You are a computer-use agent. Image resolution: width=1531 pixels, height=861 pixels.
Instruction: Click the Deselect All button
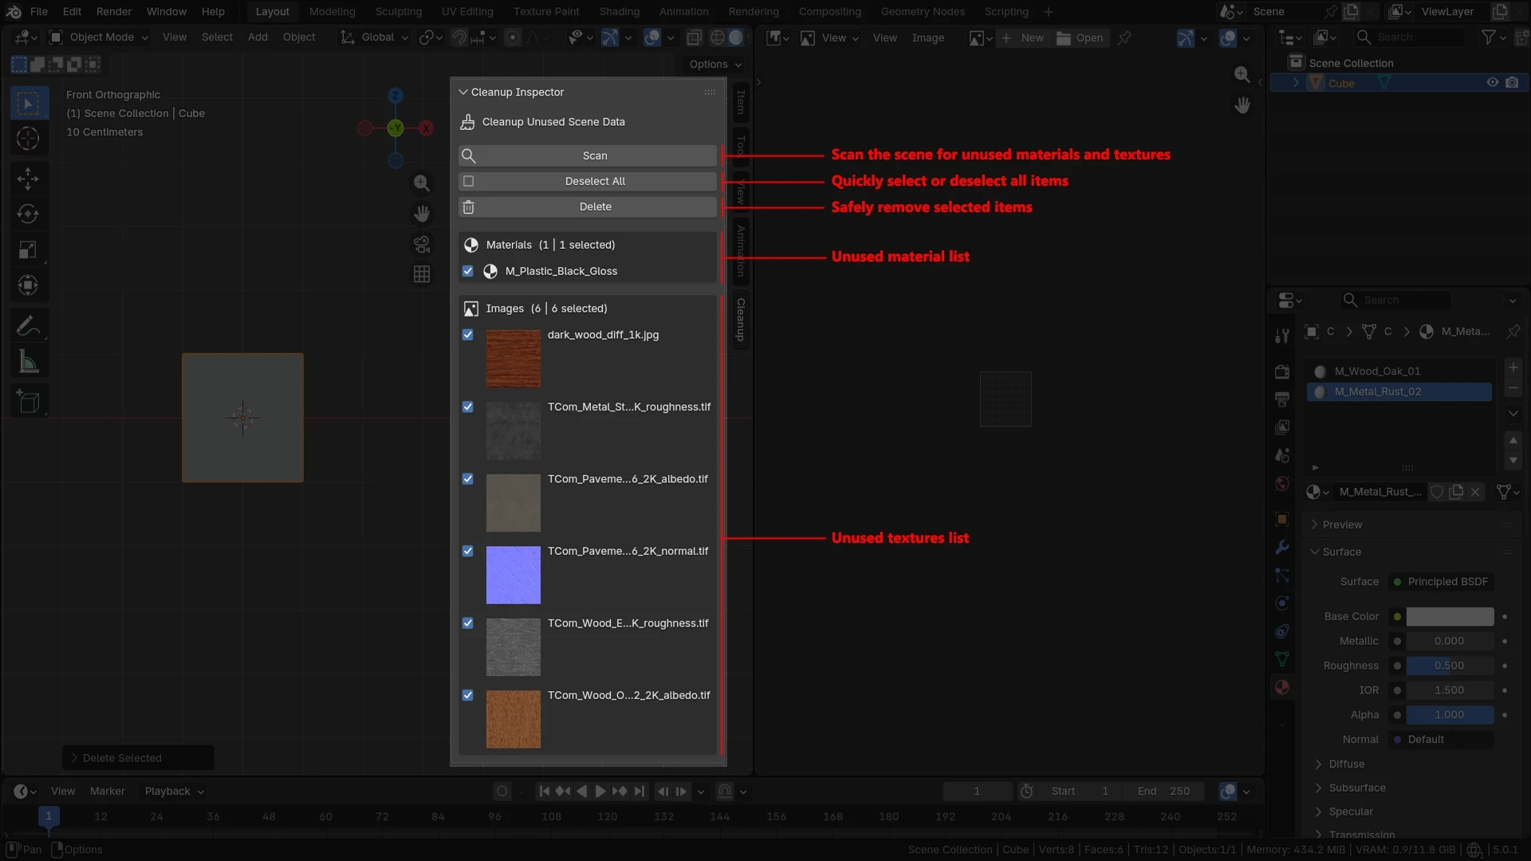pyautogui.click(x=588, y=181)
